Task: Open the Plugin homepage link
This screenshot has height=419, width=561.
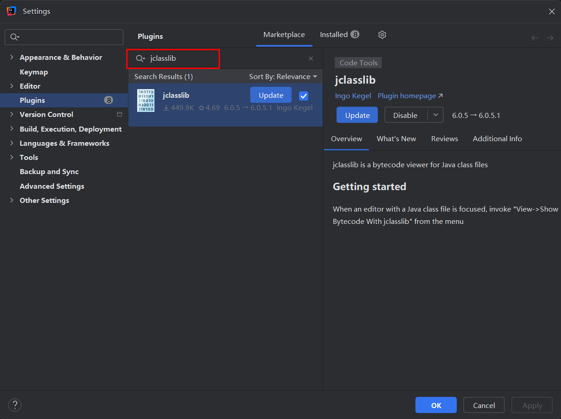Action: pyautogui.click(x=410, y=96)
